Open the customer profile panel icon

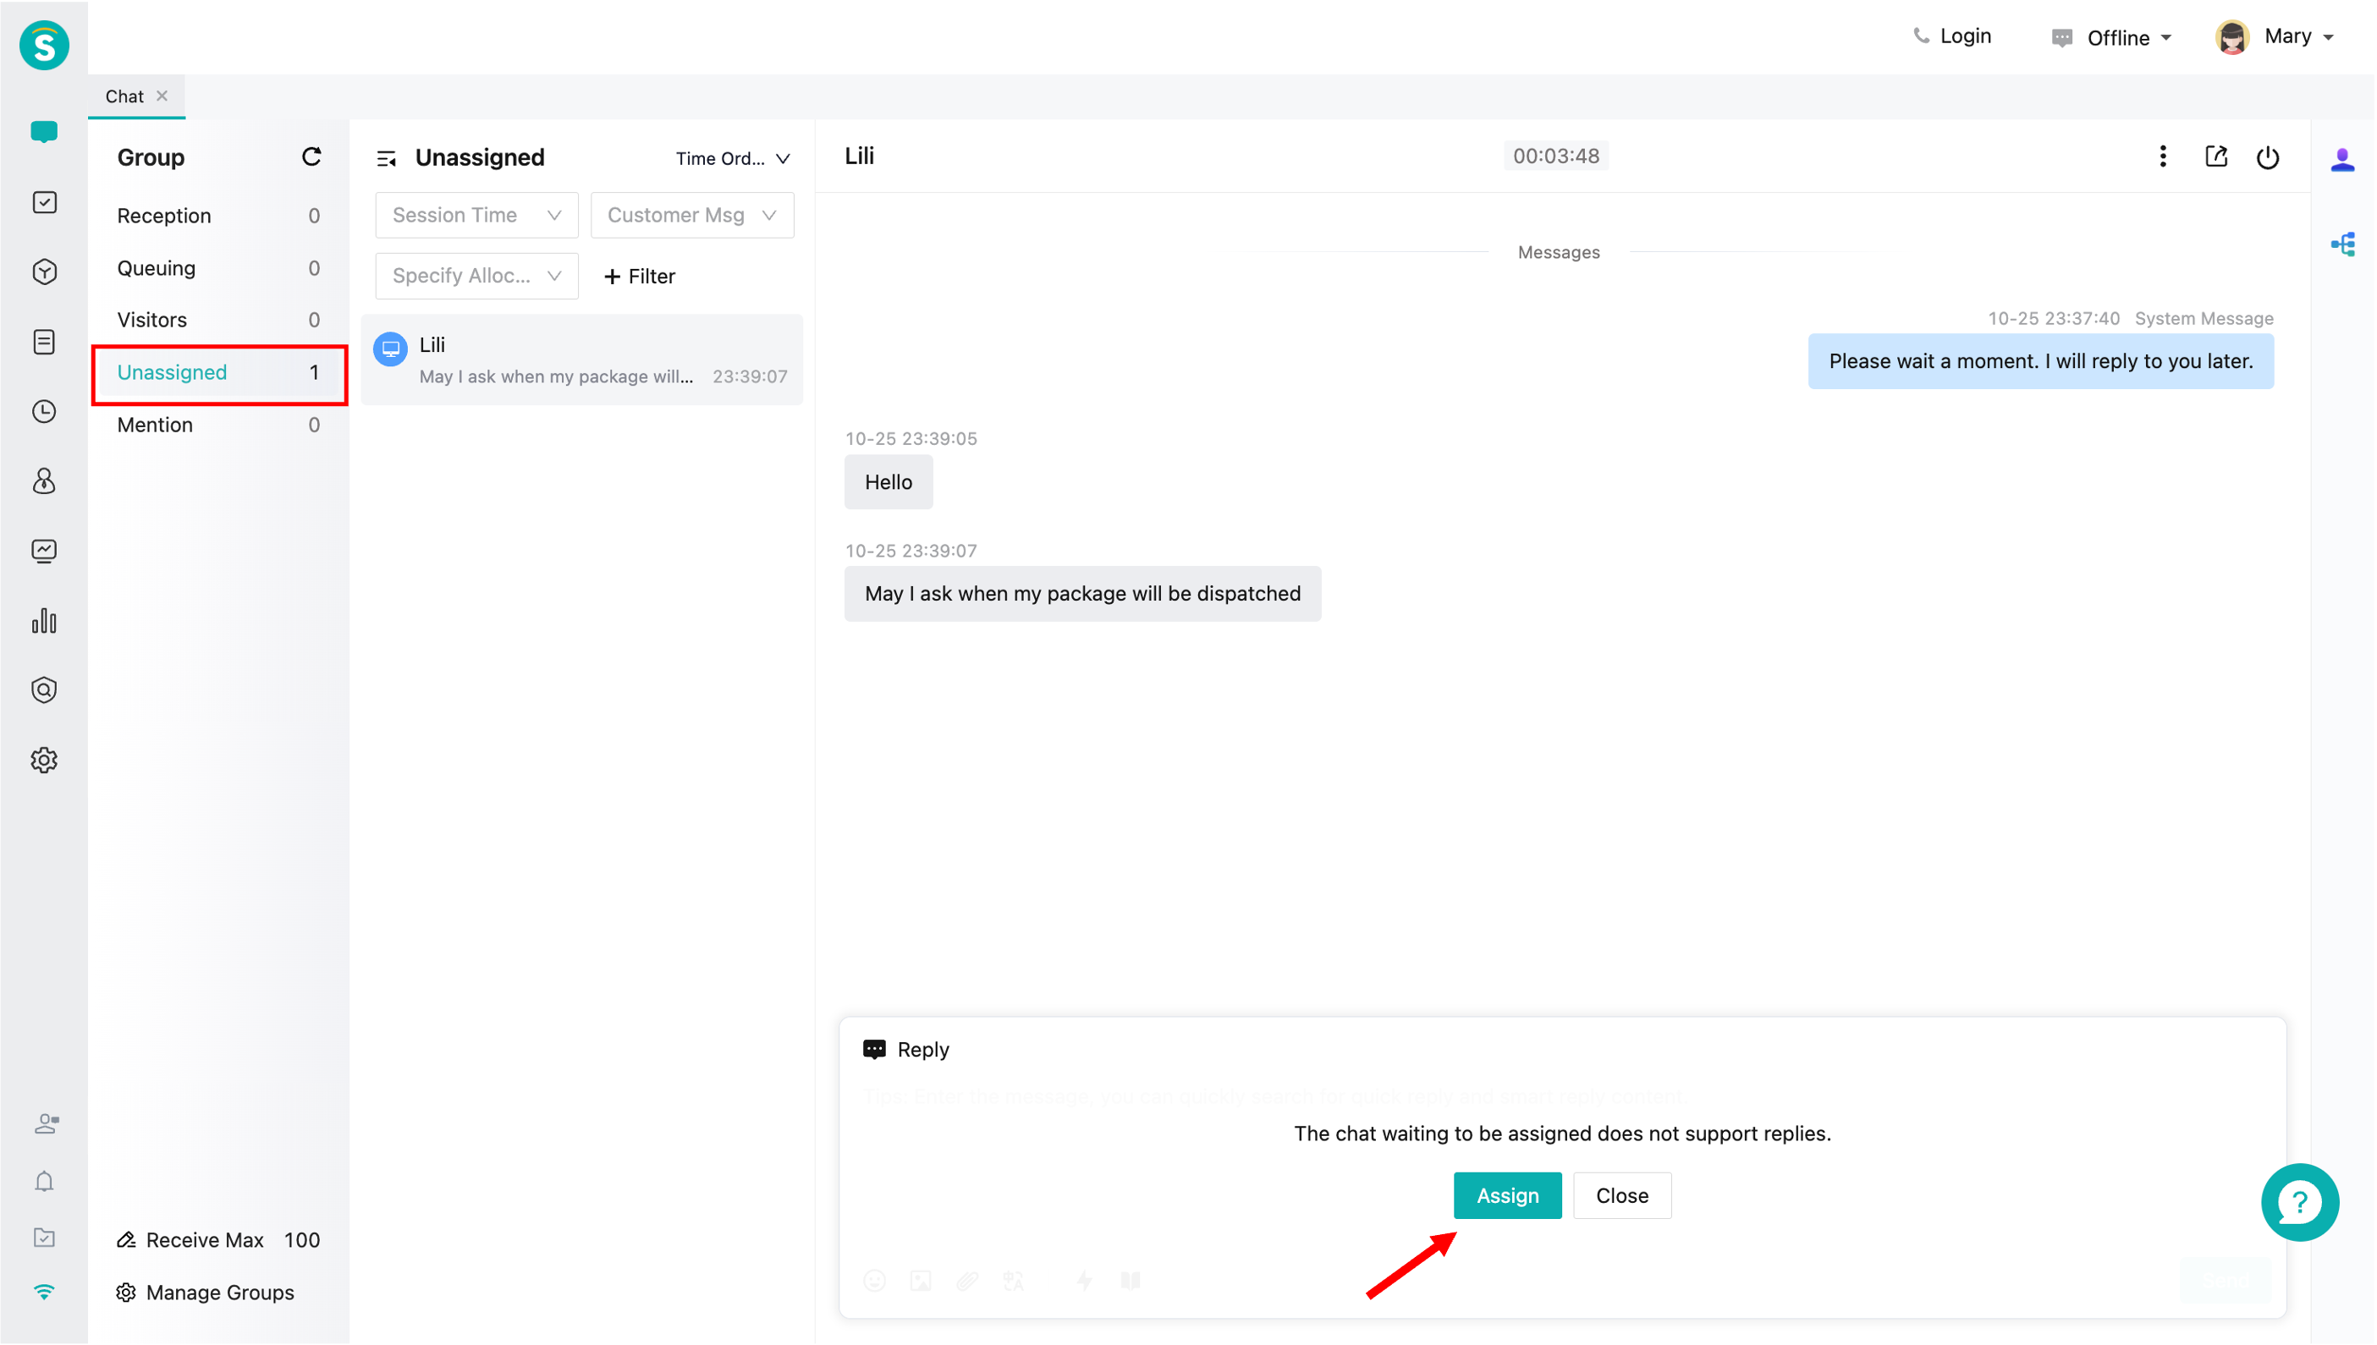(2342, 161)
